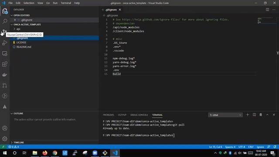
Task: Open the terminal selector dropdown 1: cmd
Action: coord(225,115)
